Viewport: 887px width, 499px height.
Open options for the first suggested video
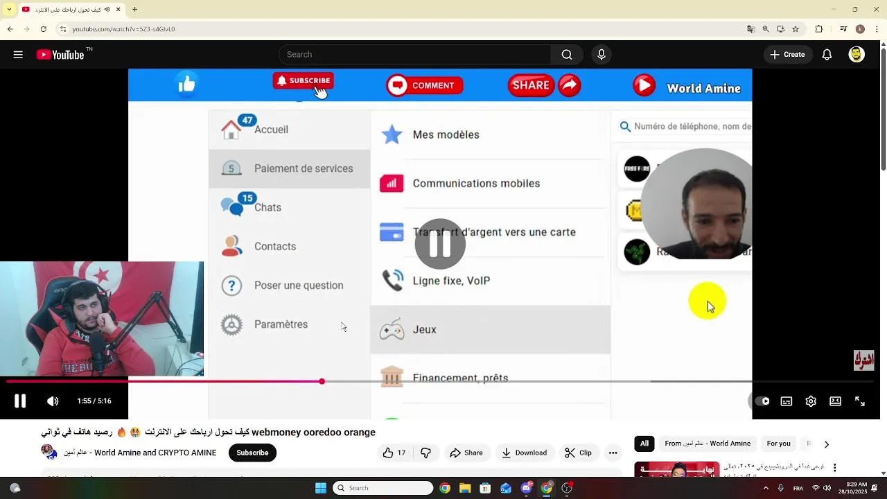point(835,468)
